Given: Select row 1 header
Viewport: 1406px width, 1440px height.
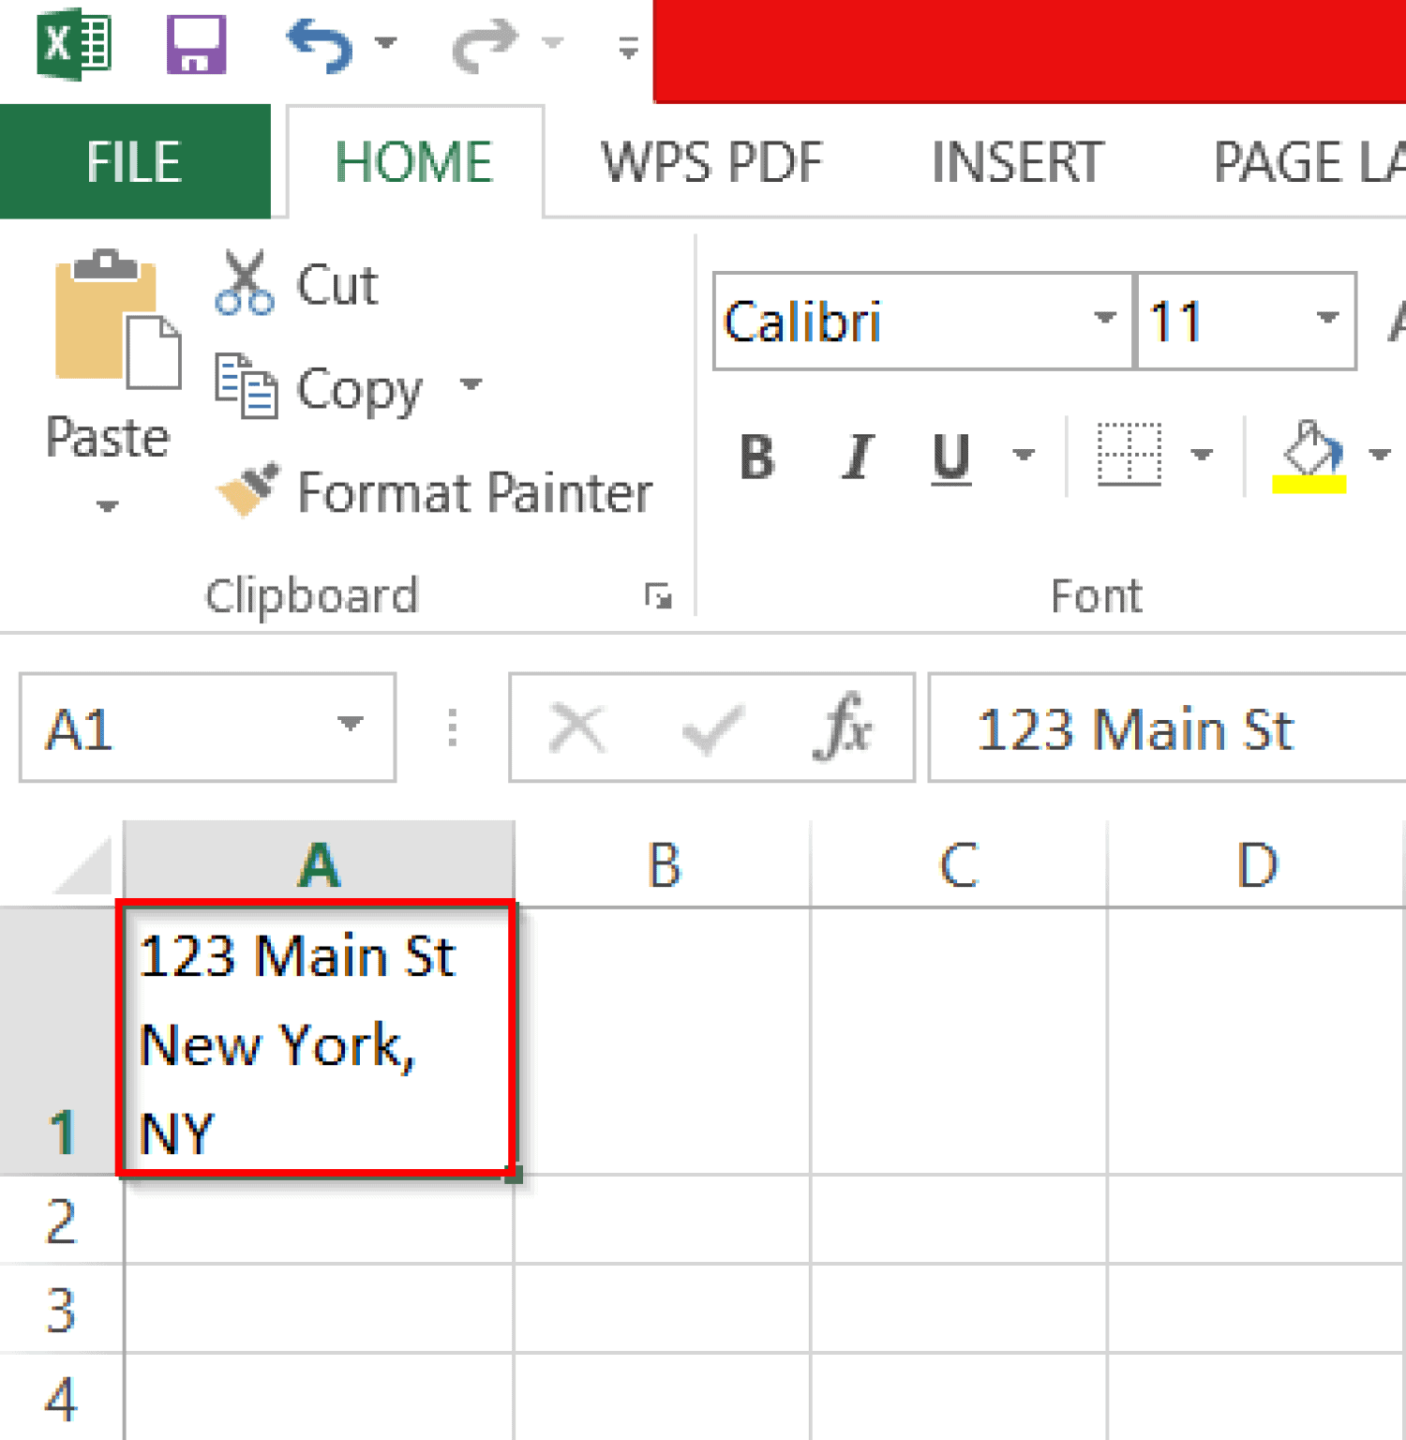Looking at the screenshot, I should pyautogui.click(x=60, y=1040).
